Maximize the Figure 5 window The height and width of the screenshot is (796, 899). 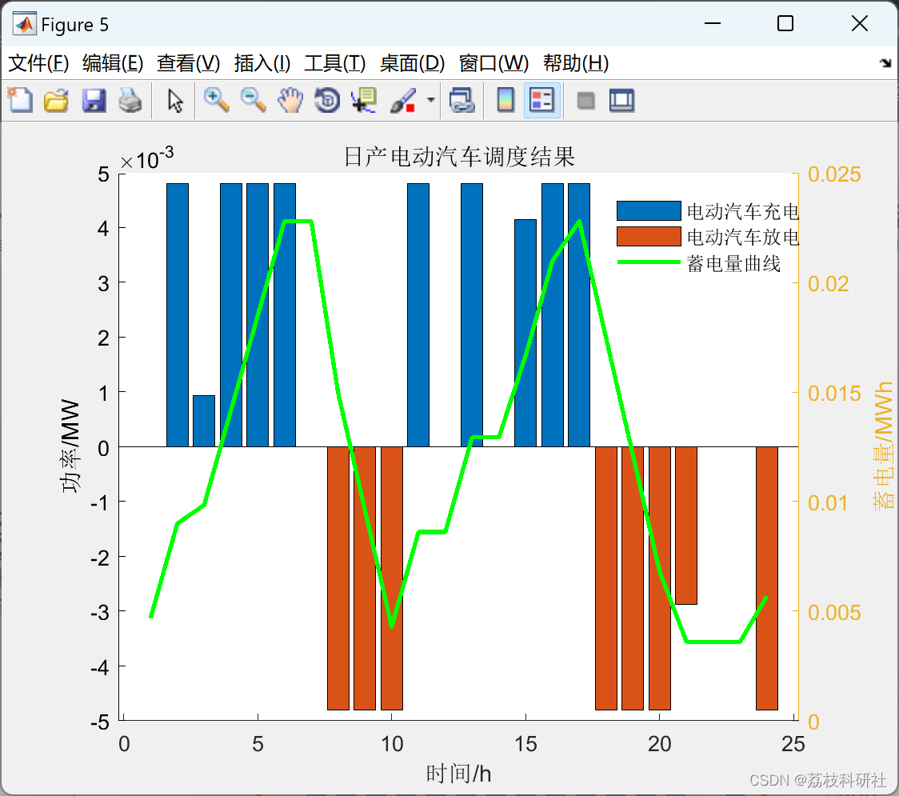pos(785,23)
